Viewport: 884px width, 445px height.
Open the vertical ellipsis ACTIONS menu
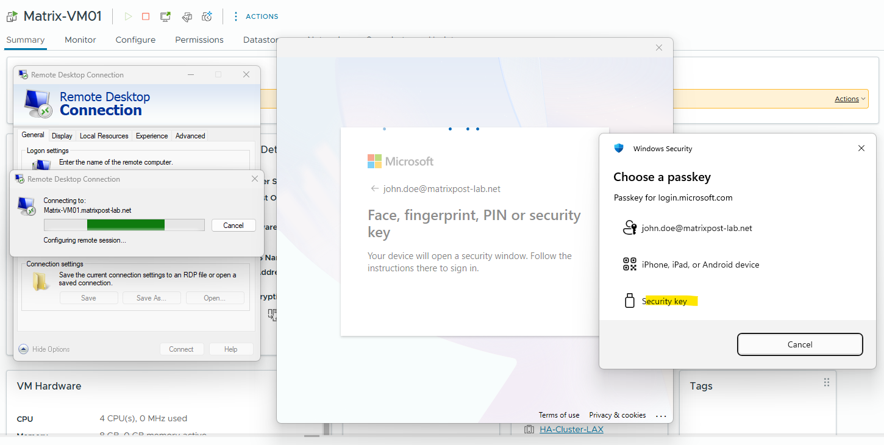click(x=237, y=16)
